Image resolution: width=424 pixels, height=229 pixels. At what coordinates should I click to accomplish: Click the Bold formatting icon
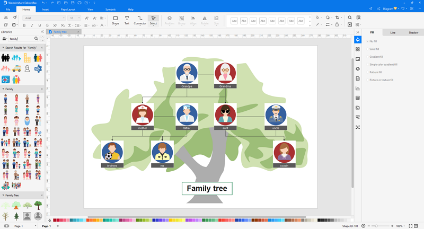click(x=24, y=25)
